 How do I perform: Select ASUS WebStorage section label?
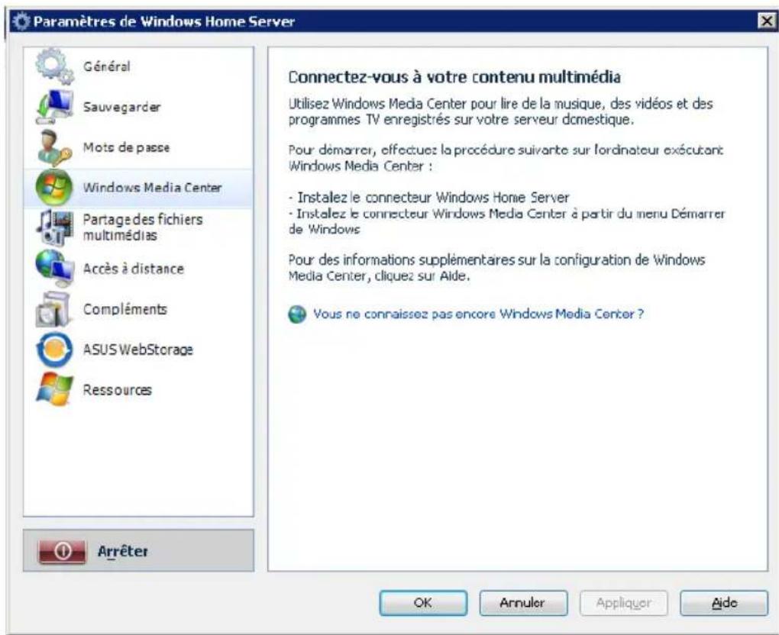[137, 350]
